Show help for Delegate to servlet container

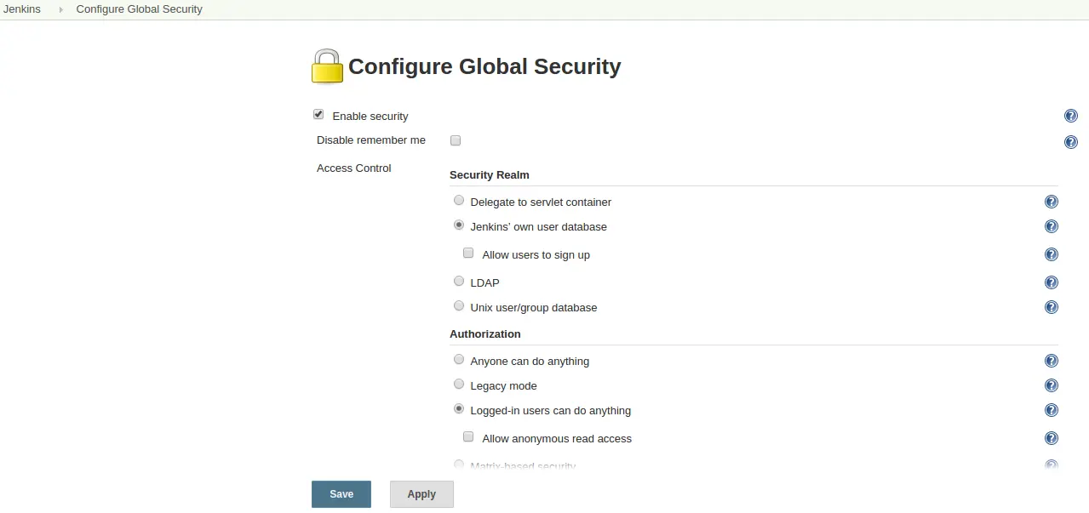click(x=1051, y=202)
